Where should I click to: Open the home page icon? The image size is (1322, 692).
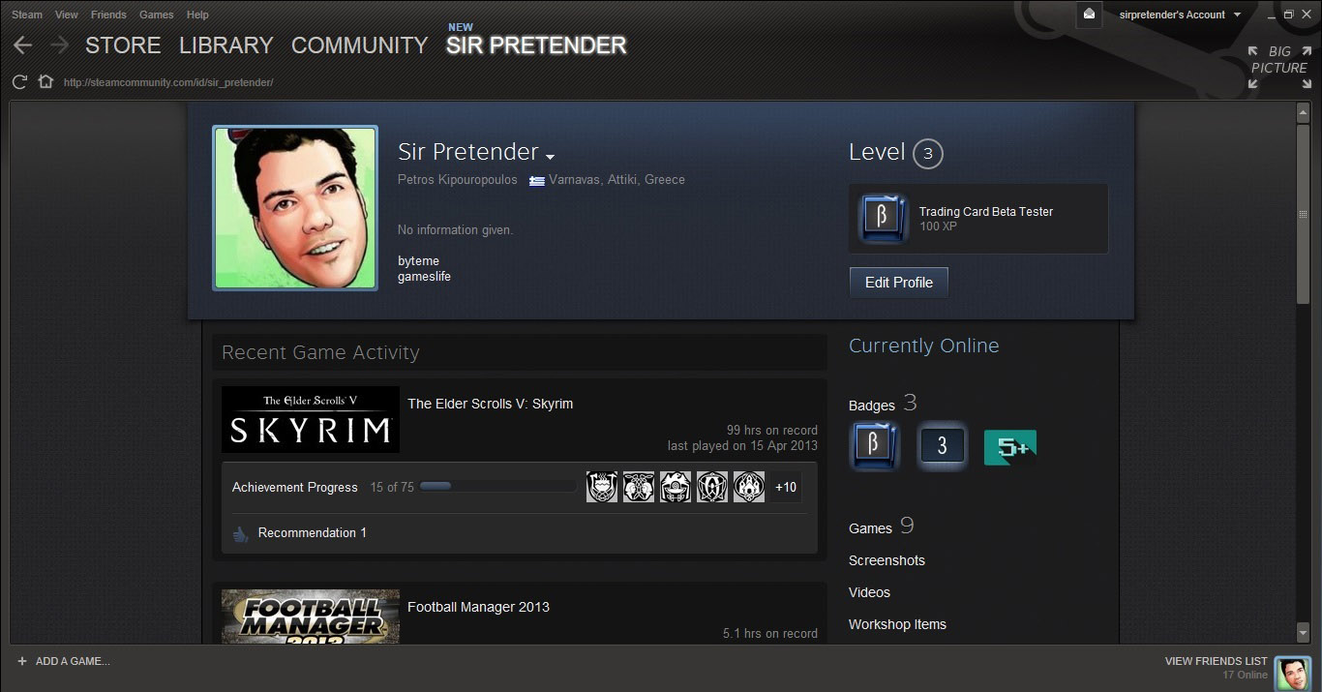pos(45,82)
